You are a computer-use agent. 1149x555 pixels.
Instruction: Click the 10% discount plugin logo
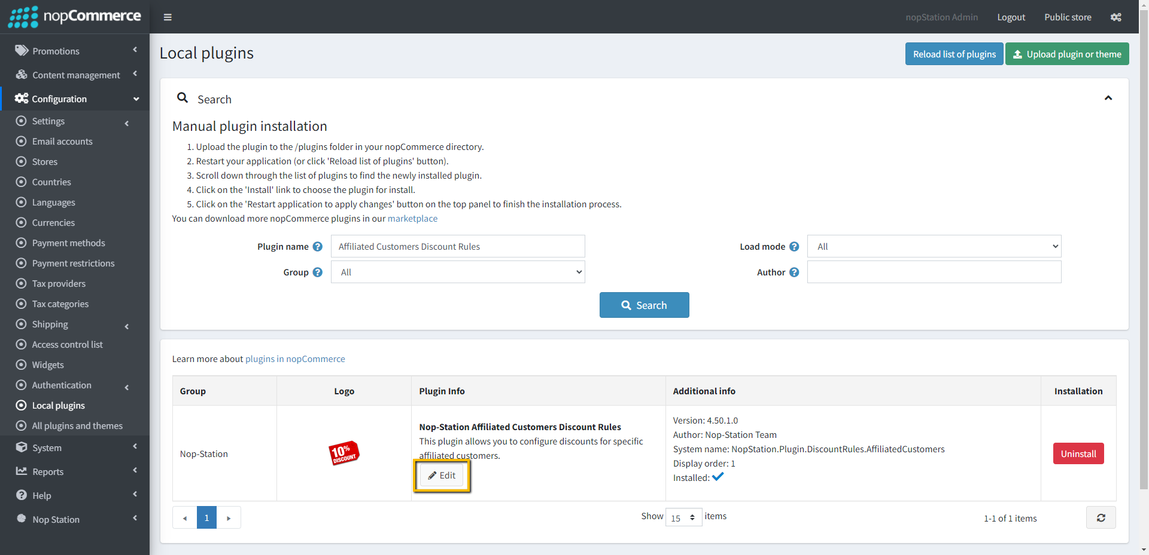344,453
